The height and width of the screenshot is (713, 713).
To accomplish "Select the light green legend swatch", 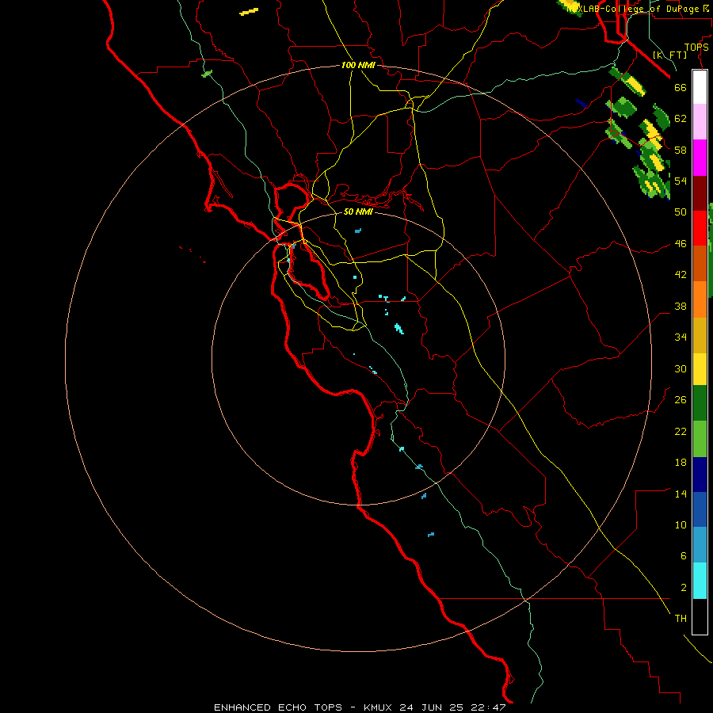I will [x=700, y=439].
